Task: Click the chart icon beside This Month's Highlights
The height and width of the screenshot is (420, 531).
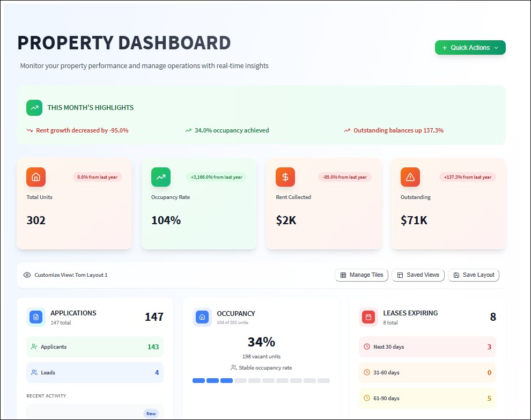Action: pos(34,107)
